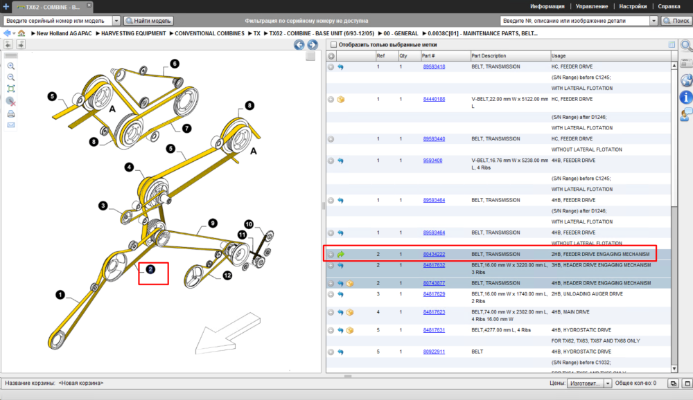Click the blue arrow icon for part 84817629
Screen dimensions: 693x400
pyautogui.click(x=340, y=294)
